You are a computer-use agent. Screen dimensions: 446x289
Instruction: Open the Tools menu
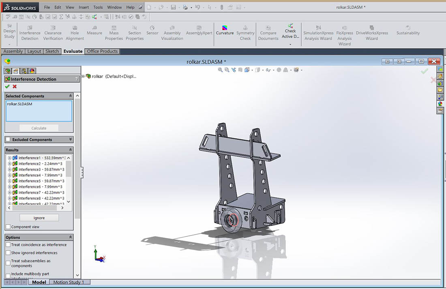pos(98,7)
